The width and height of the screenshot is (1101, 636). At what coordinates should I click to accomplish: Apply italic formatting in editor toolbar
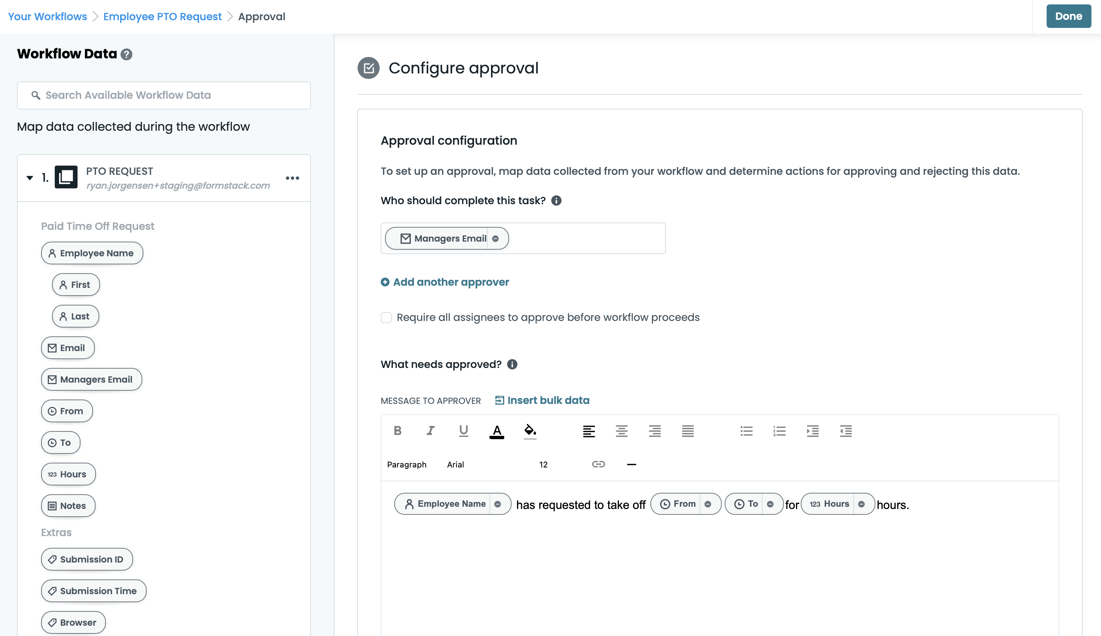[x=430, y=431]
